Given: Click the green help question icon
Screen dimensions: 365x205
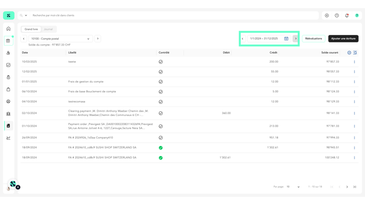Looking at the screenshot, I should pyautogui.click(x=357, y=15).
